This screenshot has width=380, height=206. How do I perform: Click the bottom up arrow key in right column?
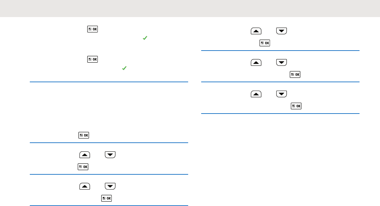click(x=256, y=94)
